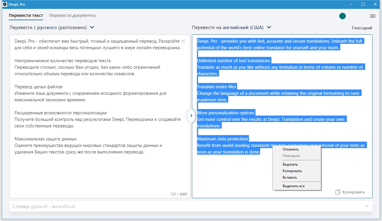The width and height of the screenshot is (382, 221).
Task: Open the hamburger menu icon
Action: [x=373, y=16]
